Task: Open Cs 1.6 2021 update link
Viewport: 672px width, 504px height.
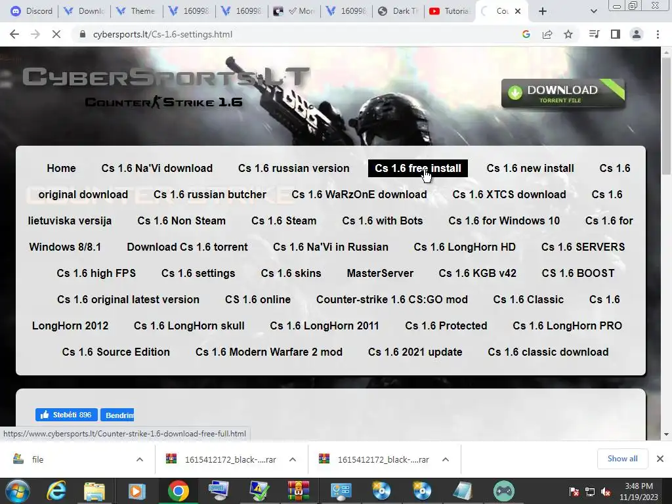Action: pos(415,352)
